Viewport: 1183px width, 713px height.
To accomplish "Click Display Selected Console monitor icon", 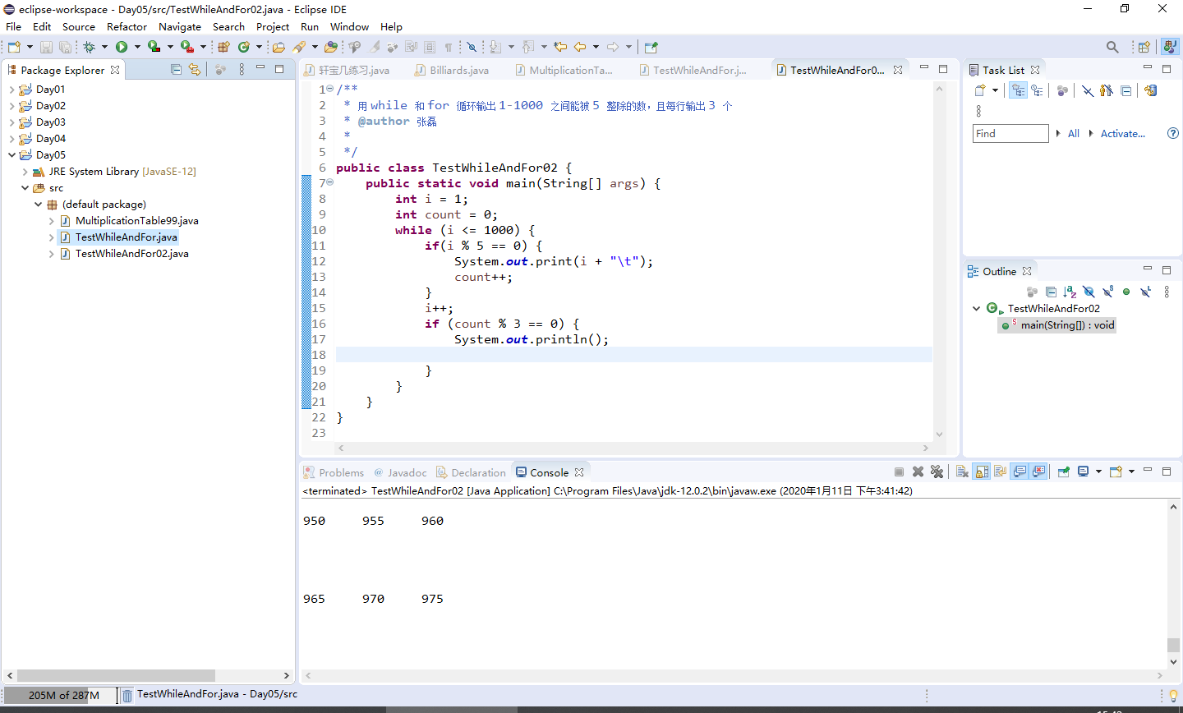I will point(1083,471).
